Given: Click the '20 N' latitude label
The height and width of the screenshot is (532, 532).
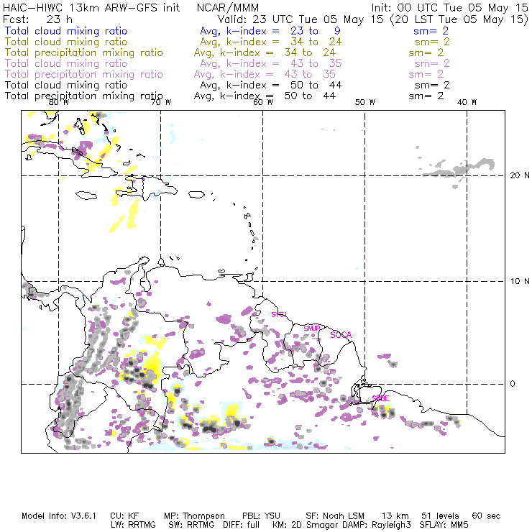Looking at the screenshot, I should 520,175.
